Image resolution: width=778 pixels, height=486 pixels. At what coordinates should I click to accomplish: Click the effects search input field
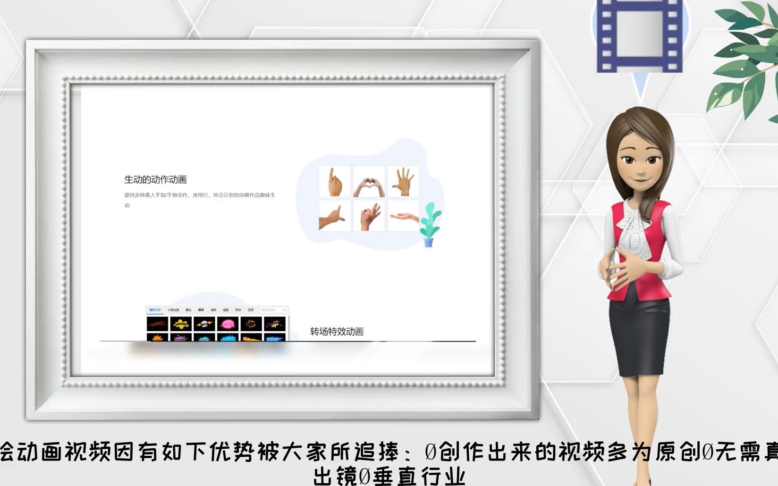(x=273, y=310)
